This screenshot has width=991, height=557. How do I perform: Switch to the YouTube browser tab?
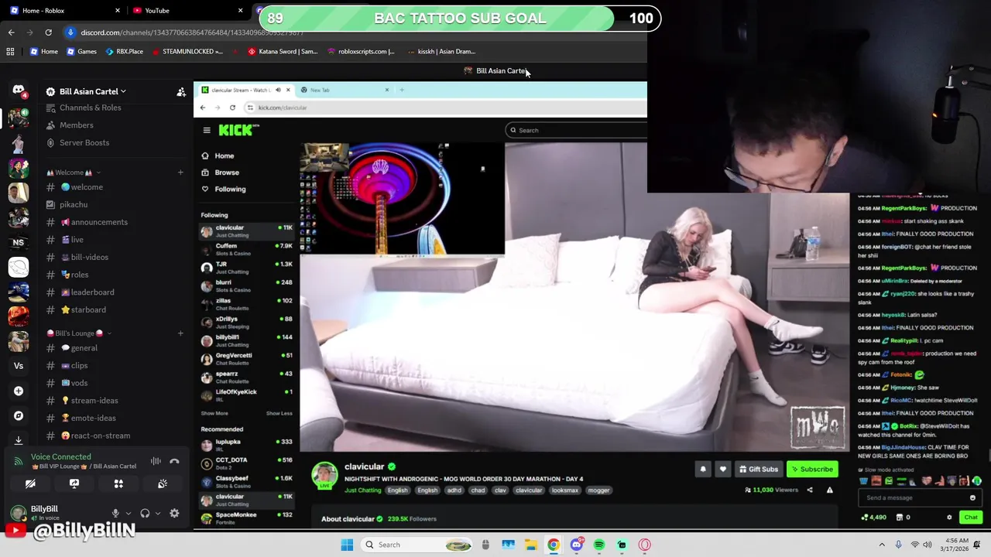[188, 10]
